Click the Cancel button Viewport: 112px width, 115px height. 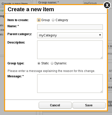pos(55,105)
